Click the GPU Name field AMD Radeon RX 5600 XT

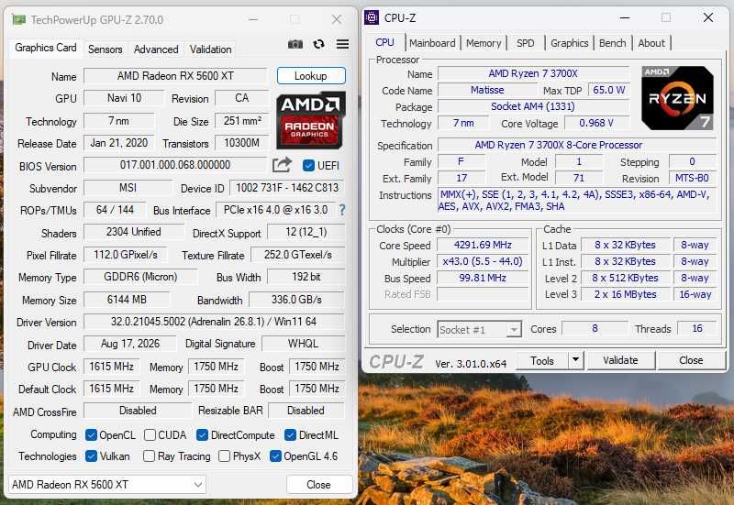[175, 76]
